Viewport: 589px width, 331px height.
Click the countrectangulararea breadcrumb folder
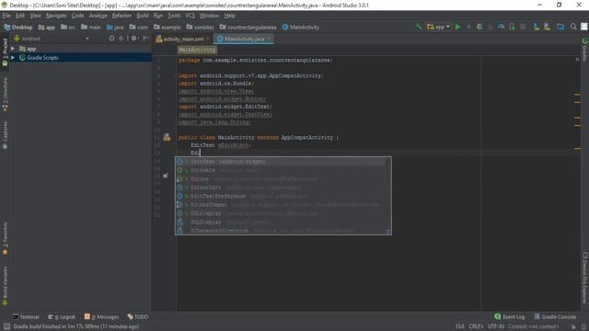[x=248, y=27]
